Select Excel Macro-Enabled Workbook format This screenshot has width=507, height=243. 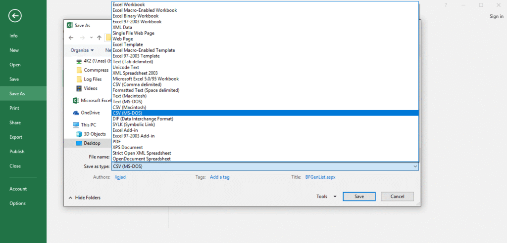point(145,10)
